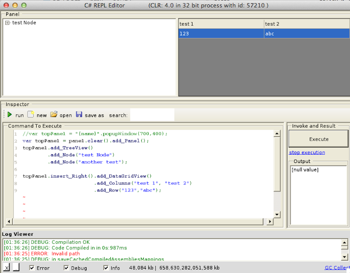Click the stop execution link
Viewport: 350px width, 273px height.
tap(307, 152)
